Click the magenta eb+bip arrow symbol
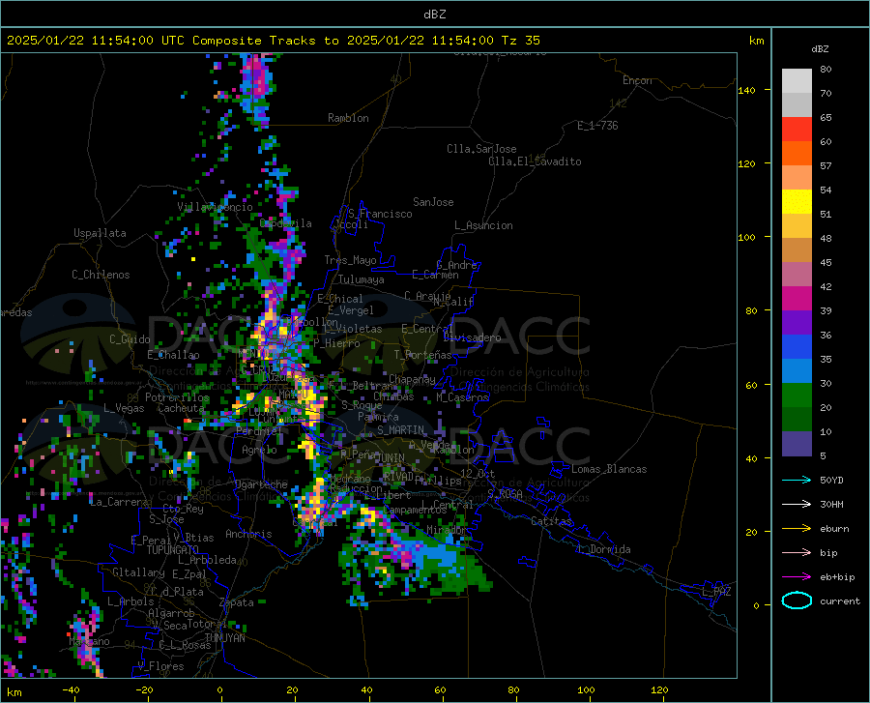Viewport: 870px width, 703px height. pyautogui.click(x=797, y=577)
